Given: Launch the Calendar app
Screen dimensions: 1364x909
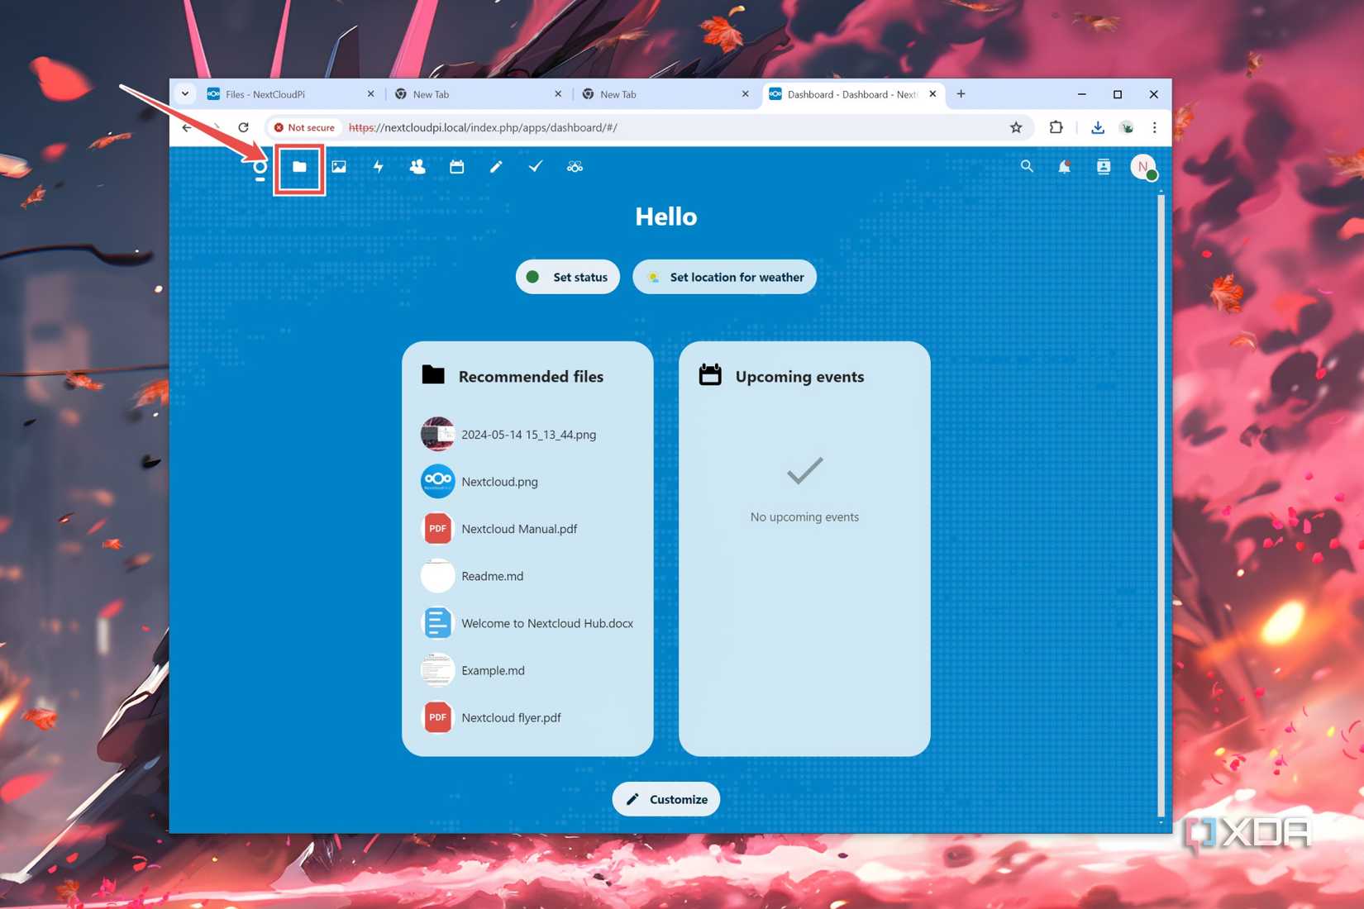Looking at the screenshot, I should 456,166.
